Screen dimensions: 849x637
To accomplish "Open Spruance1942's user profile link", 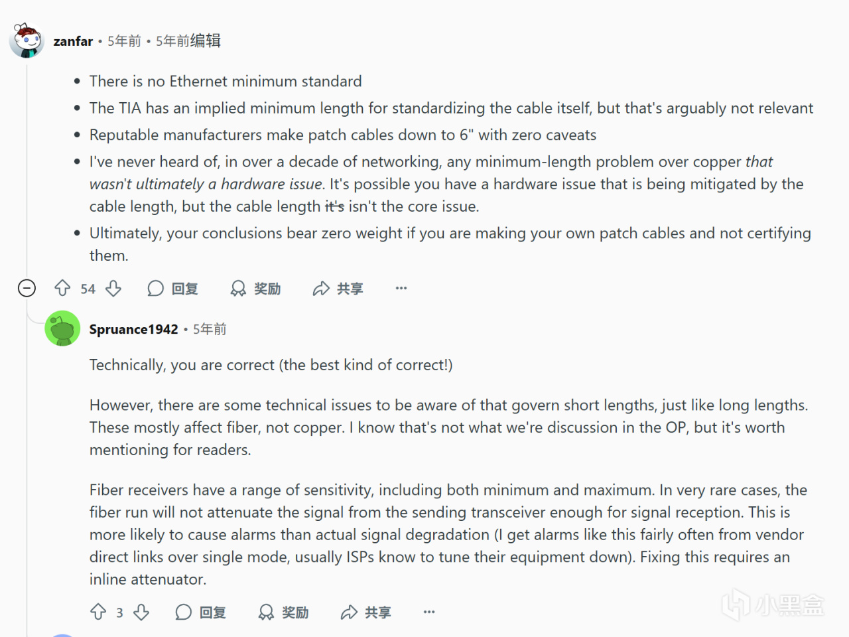I will click(133, 329).
